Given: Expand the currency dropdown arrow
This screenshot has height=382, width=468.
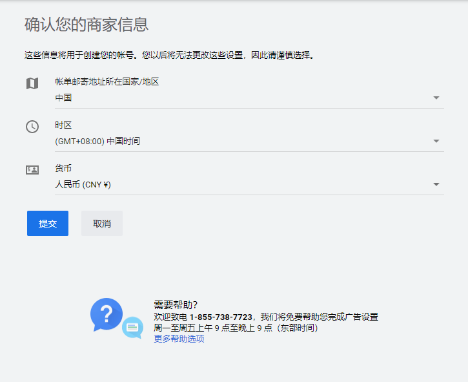Looking at the screenshot, I should click(x=436, y=184).
